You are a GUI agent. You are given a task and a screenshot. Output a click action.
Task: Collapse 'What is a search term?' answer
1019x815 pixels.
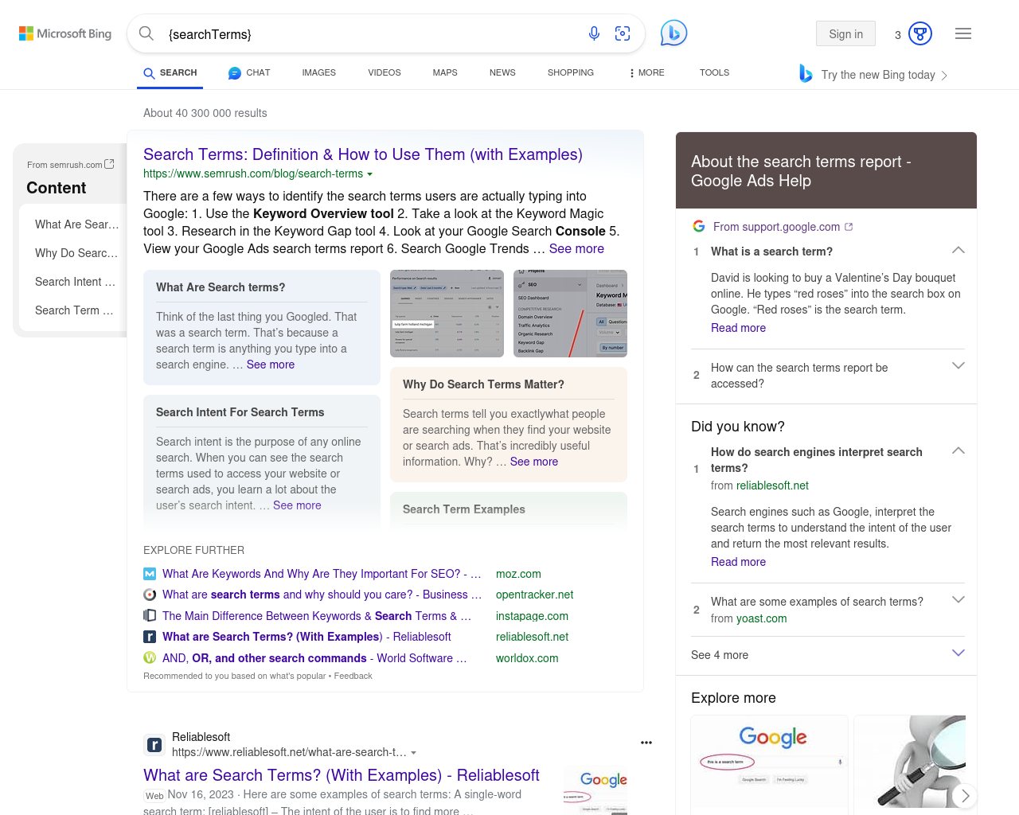click(x=958, y=250)
